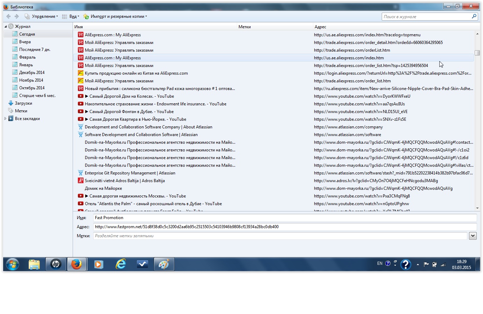Click the order_detail.htm AliExpress address
This screenshot has height=314, width=483.
(378, 43)
